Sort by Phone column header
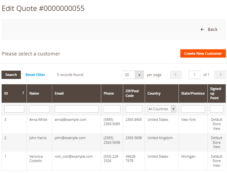The image size is (227, 173). coord(112,93)
